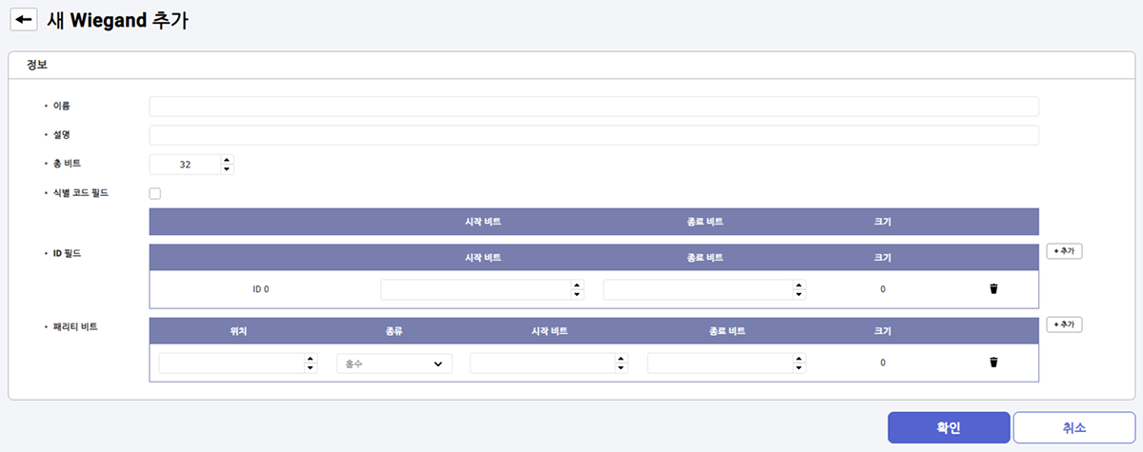Decrement ID 0 end bit spinner

point(799,294)
